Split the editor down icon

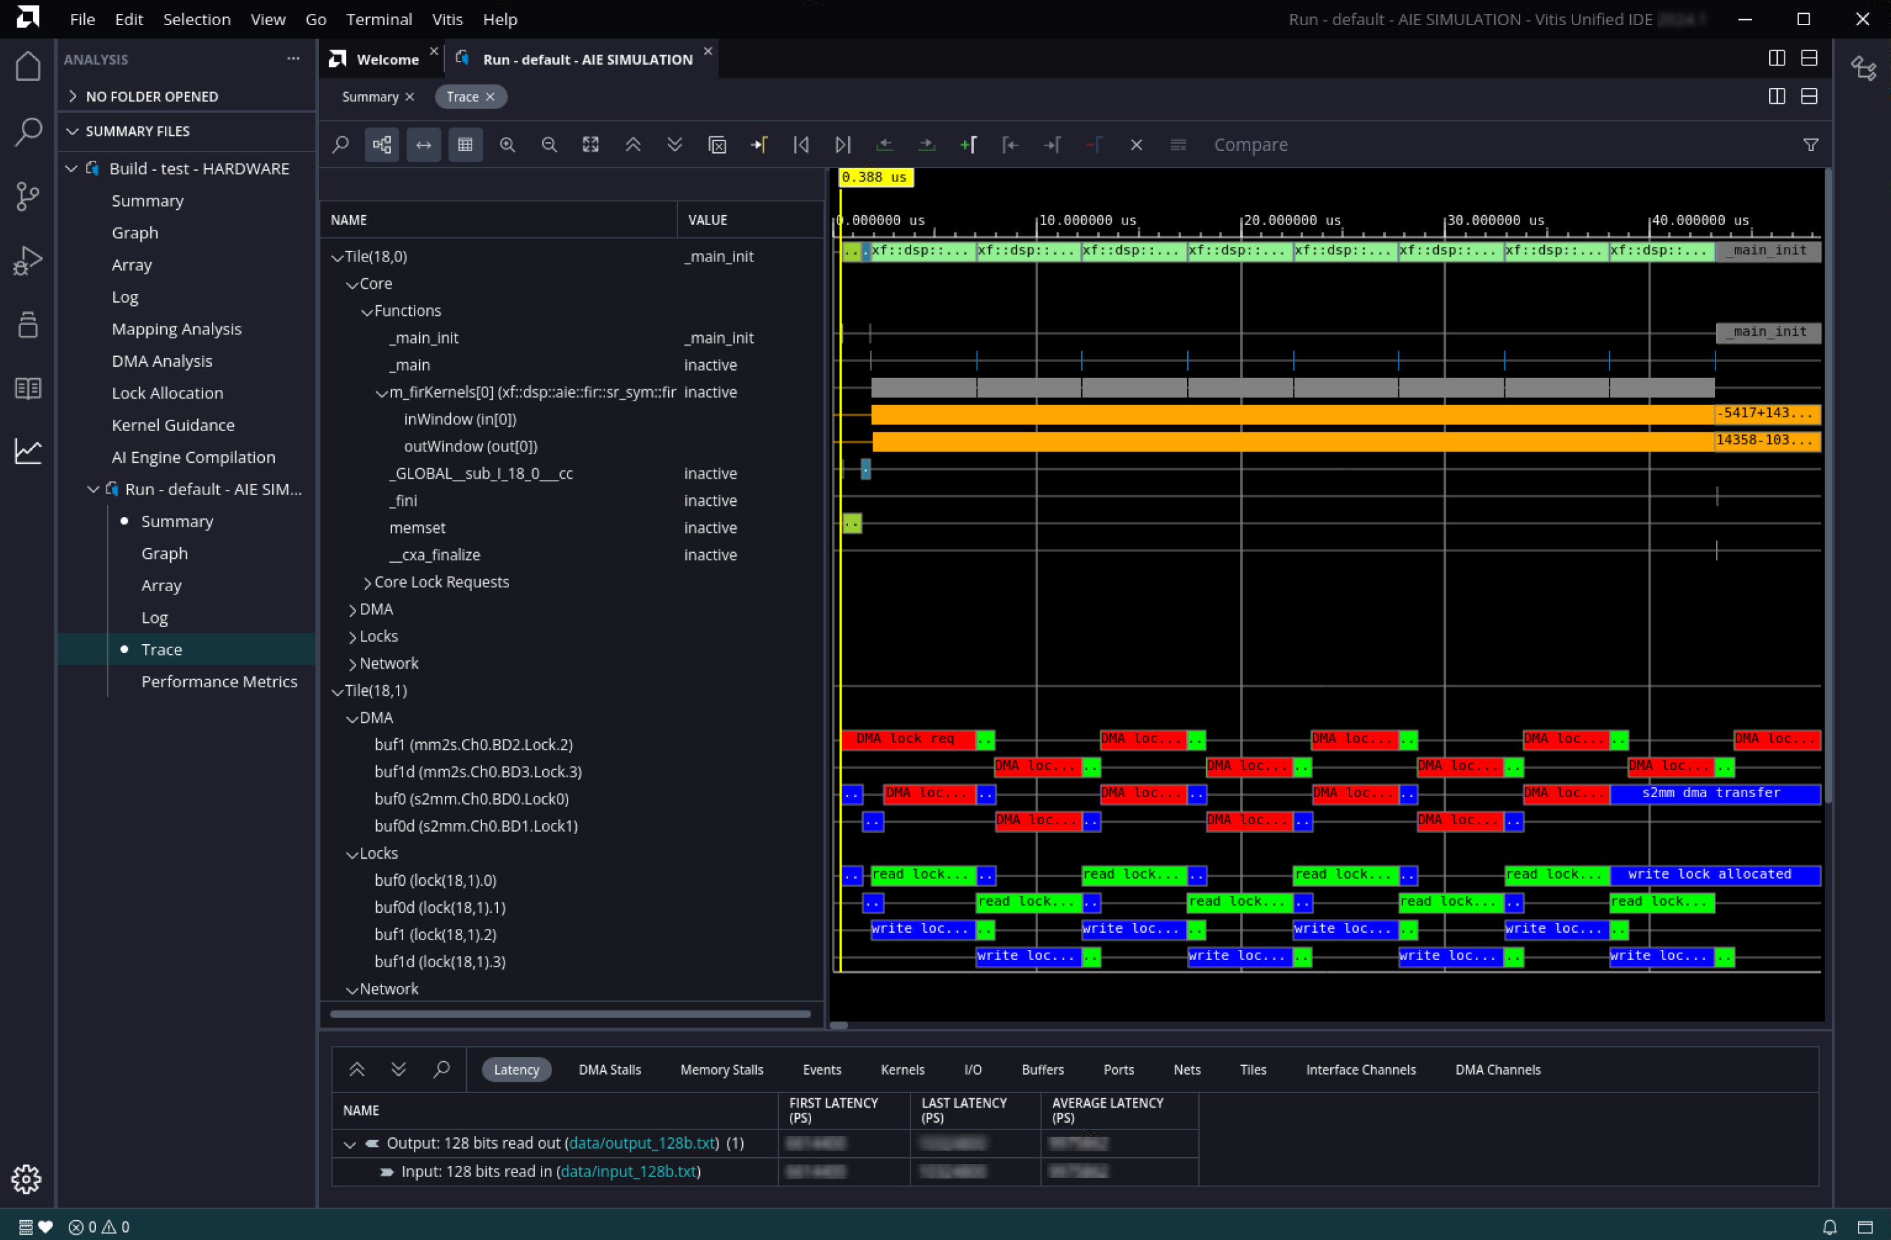tap(1809, 58)
